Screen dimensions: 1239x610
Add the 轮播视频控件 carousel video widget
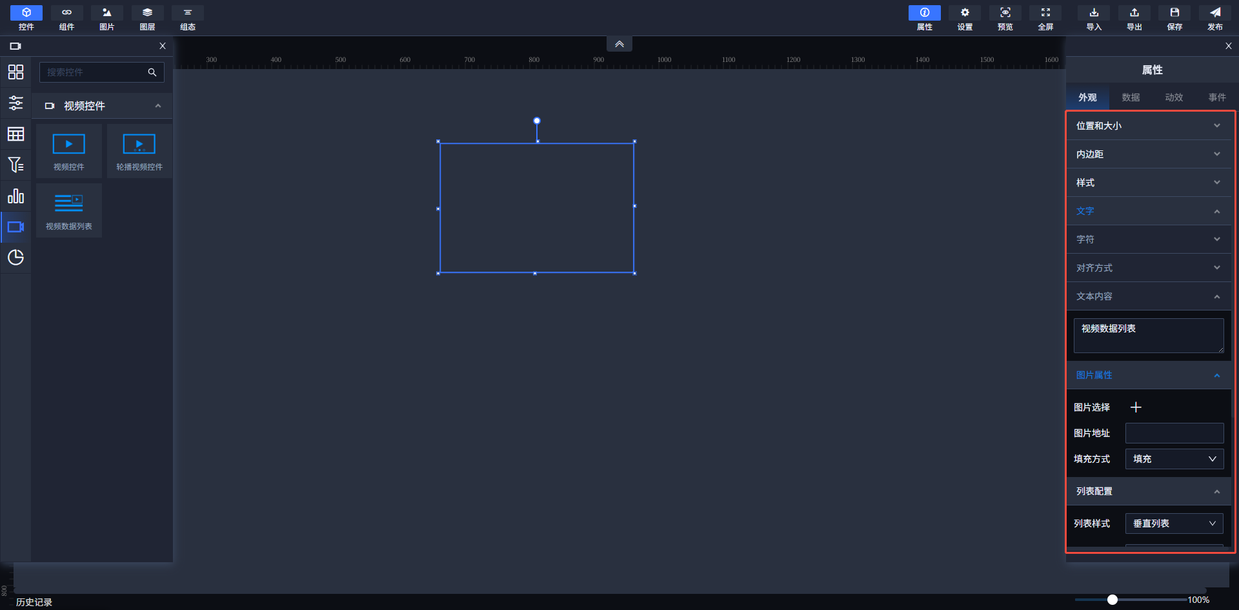(x=139, y=151)
